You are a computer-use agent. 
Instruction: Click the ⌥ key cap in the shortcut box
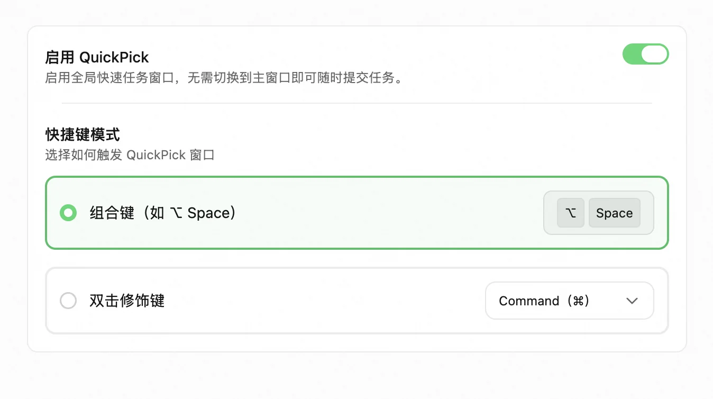point(571,213)
